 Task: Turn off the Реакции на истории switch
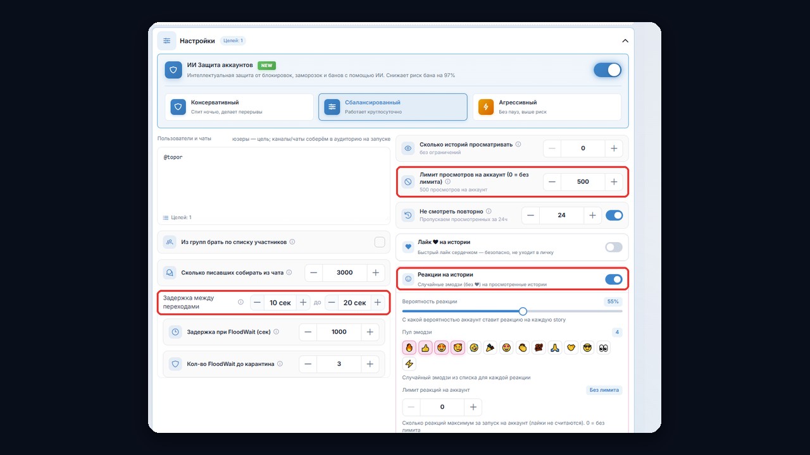(x=614, y=279)
